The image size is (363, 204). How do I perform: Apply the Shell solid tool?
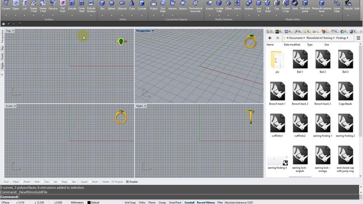[295, 6]
